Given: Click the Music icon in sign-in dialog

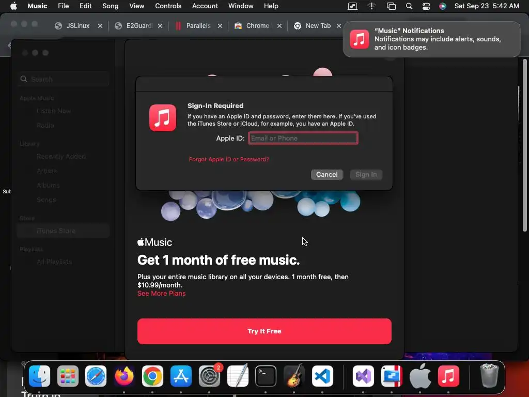Looking at the screenshot, I should coord(163,117).
